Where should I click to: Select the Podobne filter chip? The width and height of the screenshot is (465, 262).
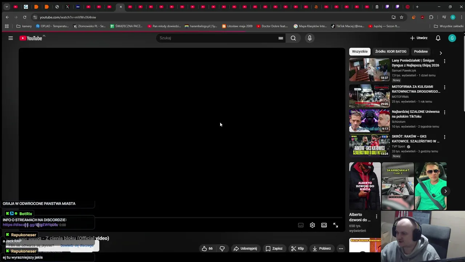tap(421, 51)
